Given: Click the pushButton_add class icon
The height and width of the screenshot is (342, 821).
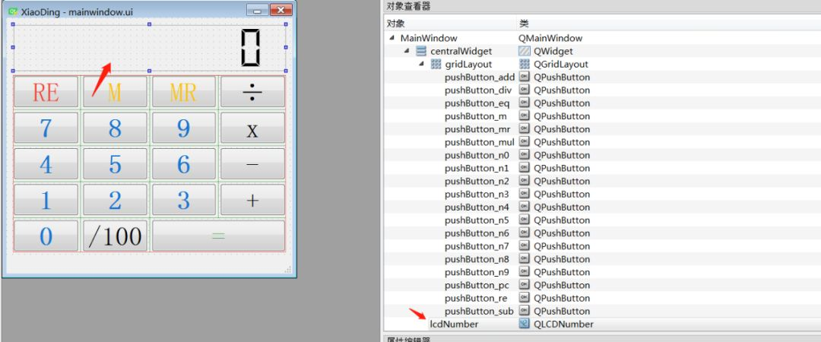Looking at the screenshot, I should [524, 77].
